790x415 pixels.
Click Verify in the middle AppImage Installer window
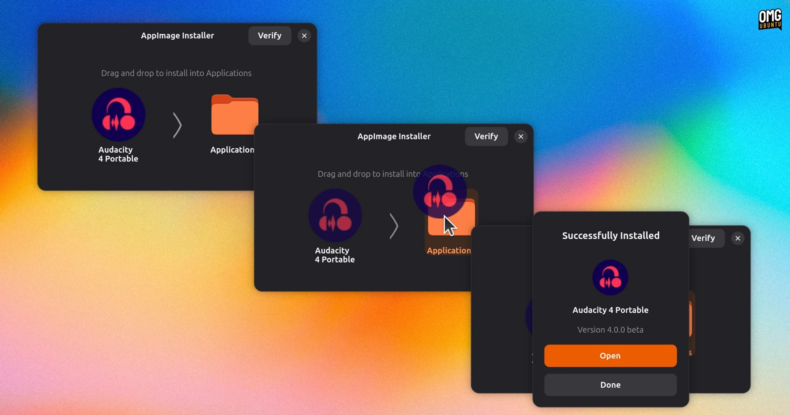click(x=486, y=136)
